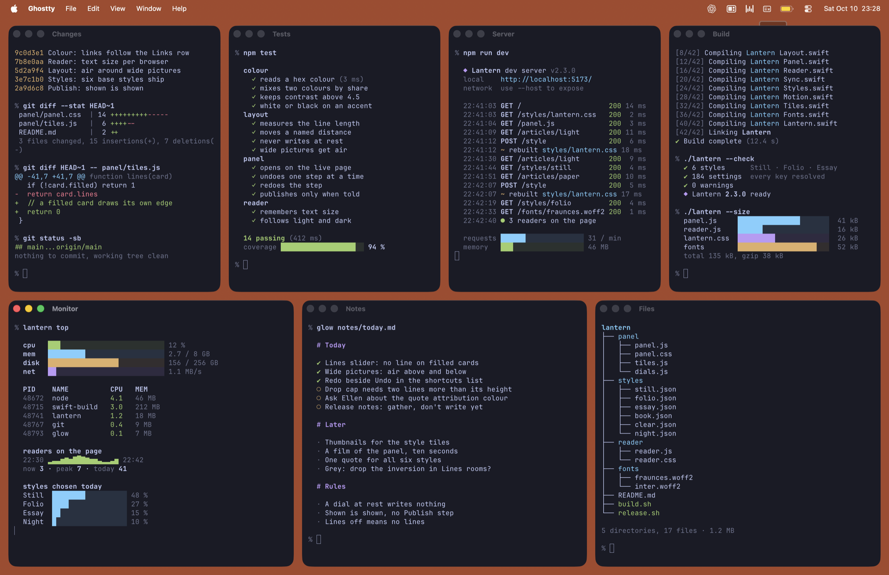Click the red close button of Monitor window
The height and width of the screenshot is (575, 889).
coord(17,308)
